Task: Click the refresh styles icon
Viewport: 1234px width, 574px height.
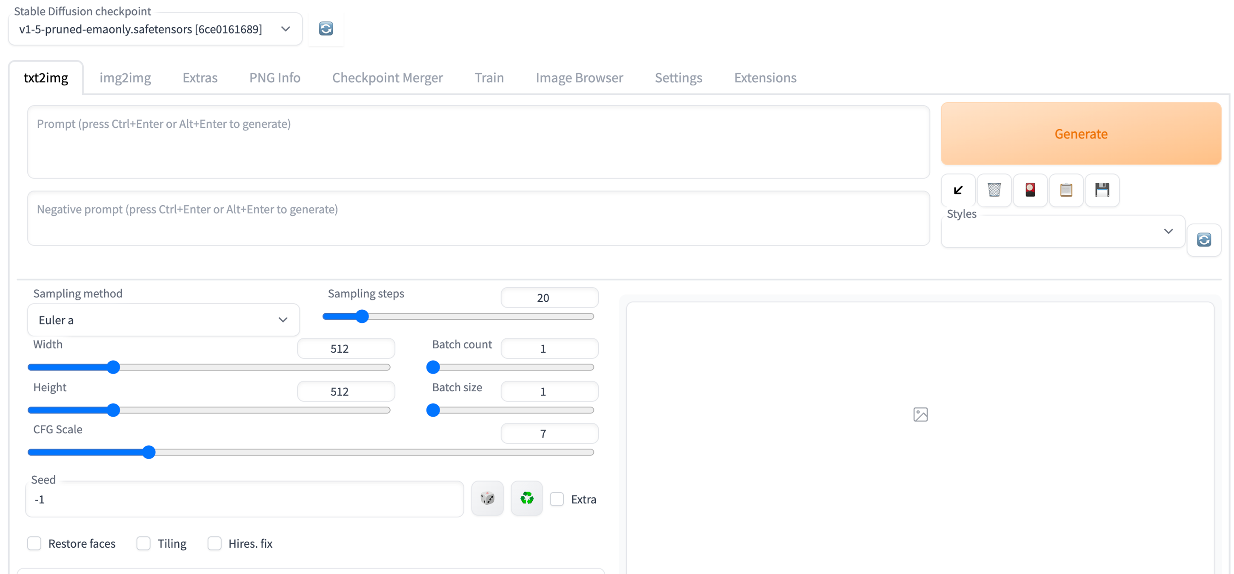Action: [1204, 240]
